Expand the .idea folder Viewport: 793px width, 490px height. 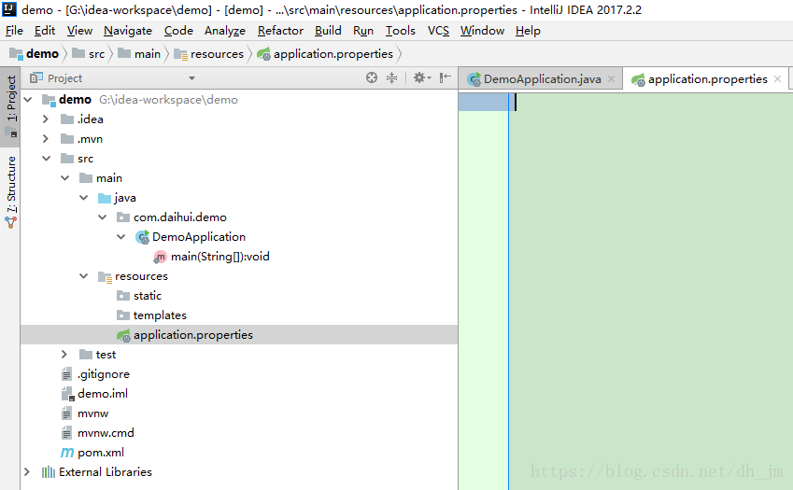pyautogui.click(x=46, y=119)
